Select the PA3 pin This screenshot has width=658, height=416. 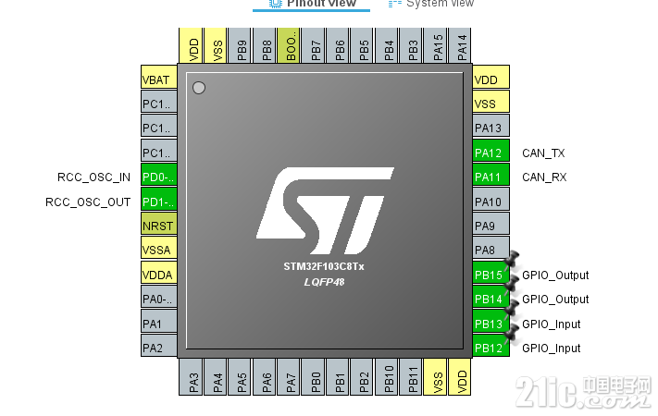(191, 376)
